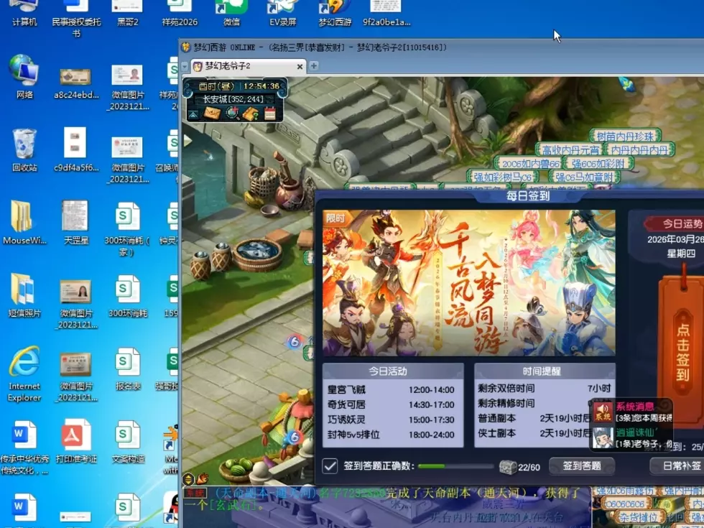704x528 pixels.
Task: Click 剩余双倍时间 reminder row
Action: [x=545, y=389]
